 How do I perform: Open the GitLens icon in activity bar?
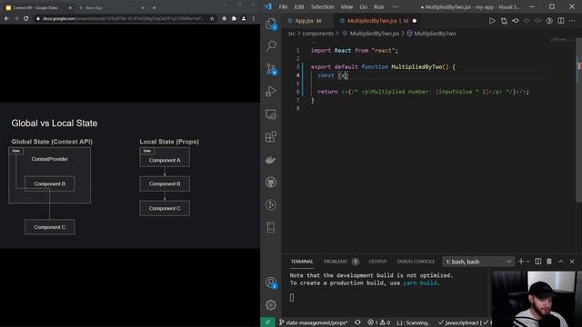pos(271,204)
